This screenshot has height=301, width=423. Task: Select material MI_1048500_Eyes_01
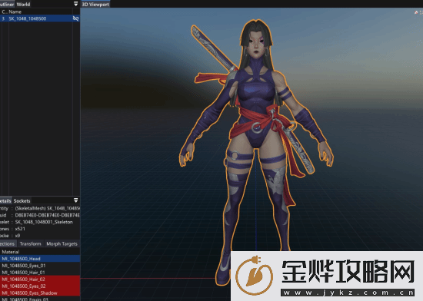(40, 266)
